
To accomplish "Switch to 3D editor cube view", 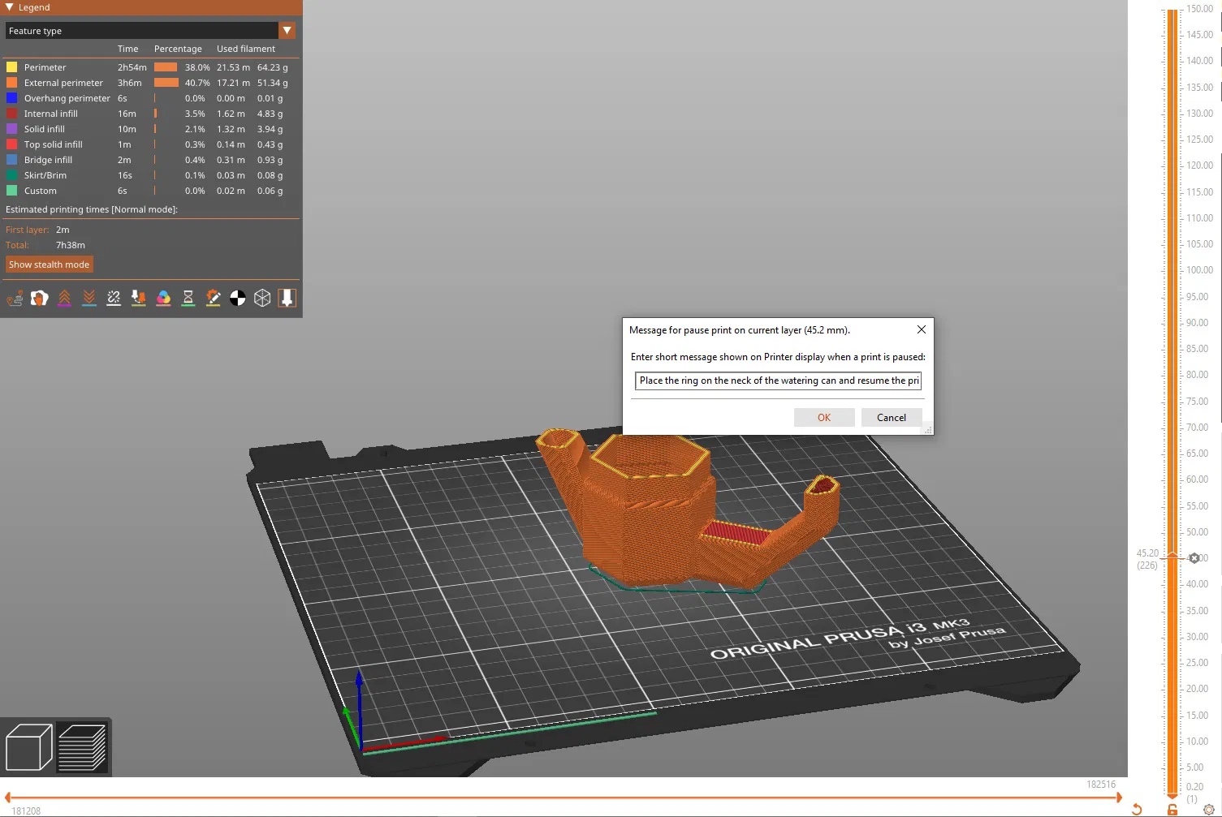I will pyautogui.click(x=28, y=747).
